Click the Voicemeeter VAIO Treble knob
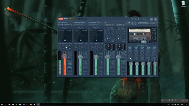This screenshot has height=106, width=189. click(x=107, y=32)
